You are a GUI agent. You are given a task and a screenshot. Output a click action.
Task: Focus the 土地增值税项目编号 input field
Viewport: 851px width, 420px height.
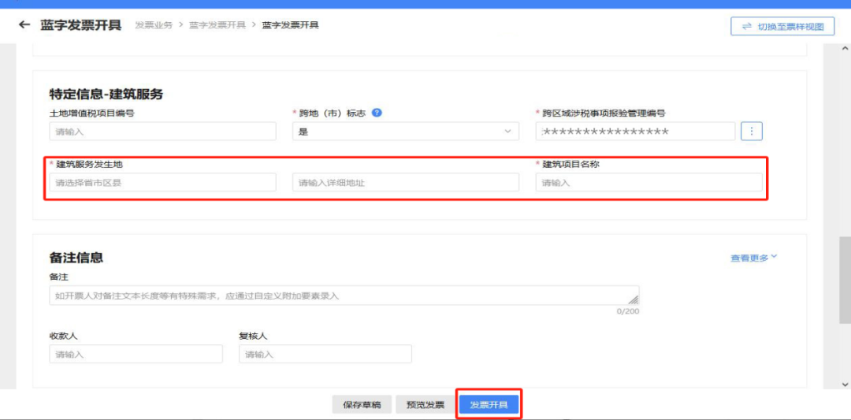(x=163, y=132)
